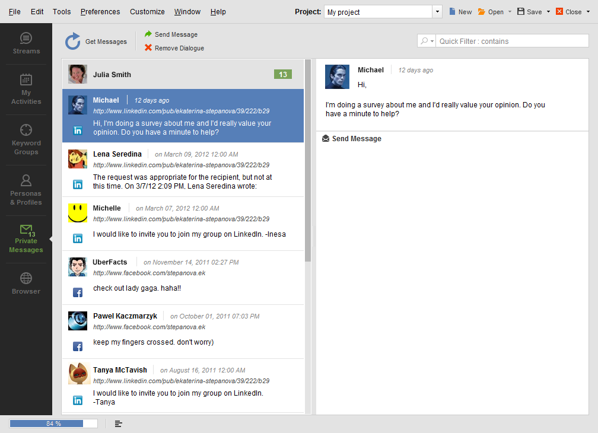The height and width of the screenshot is (433, 598).
Task: Select message "check out lady gaga. haha!!"
Action: [183, 278]
